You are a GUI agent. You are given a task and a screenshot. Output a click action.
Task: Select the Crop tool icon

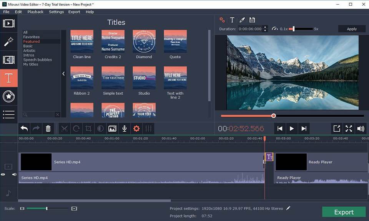88,129
